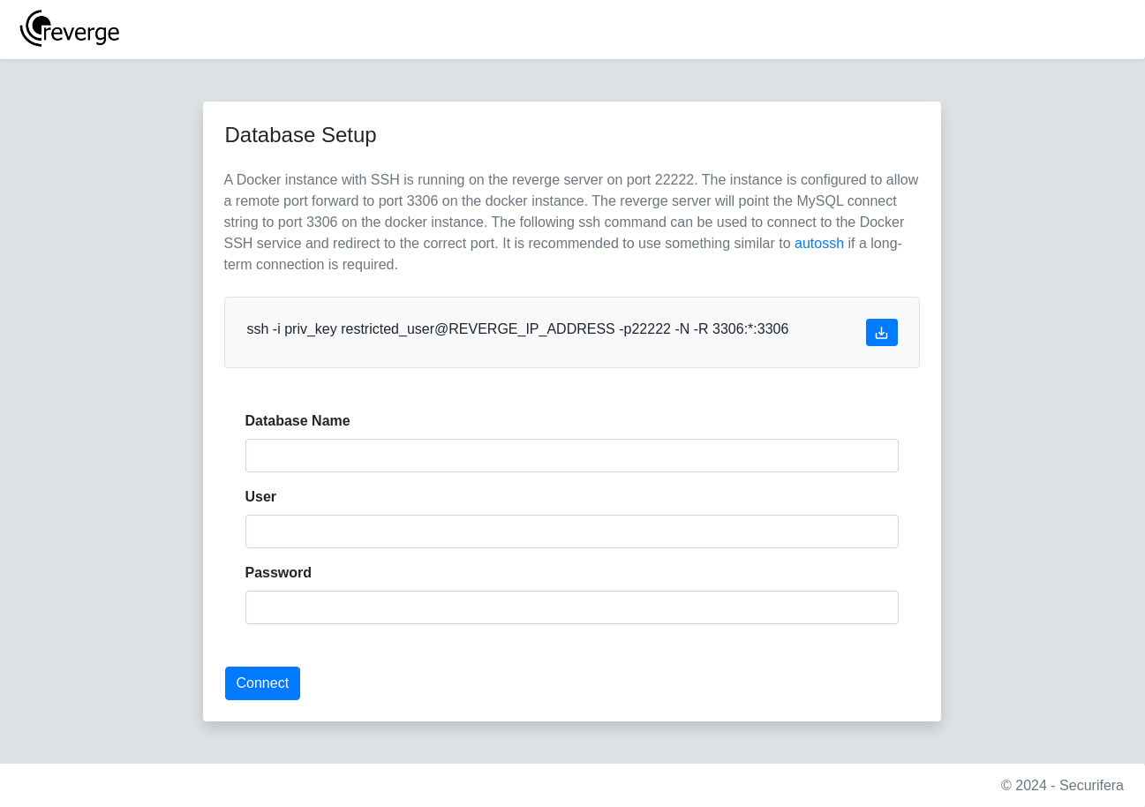Click the Connect button
Viewport: 1145px width, 807px height.
tap(262, 683)
